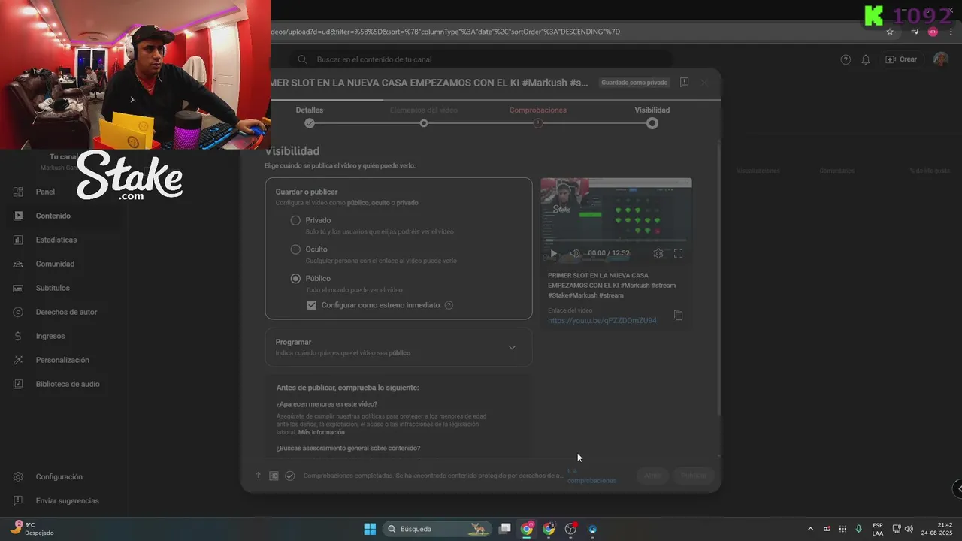The width and height of the screenshot is (962, 541).
Task: Play the video preview
Action: [x=554, y=254]
